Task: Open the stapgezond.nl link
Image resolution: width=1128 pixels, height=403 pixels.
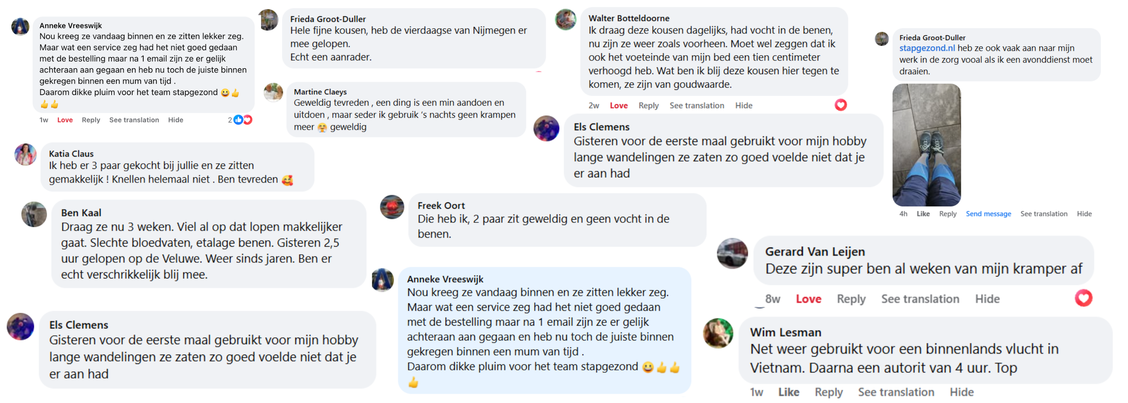Action: 927,48
